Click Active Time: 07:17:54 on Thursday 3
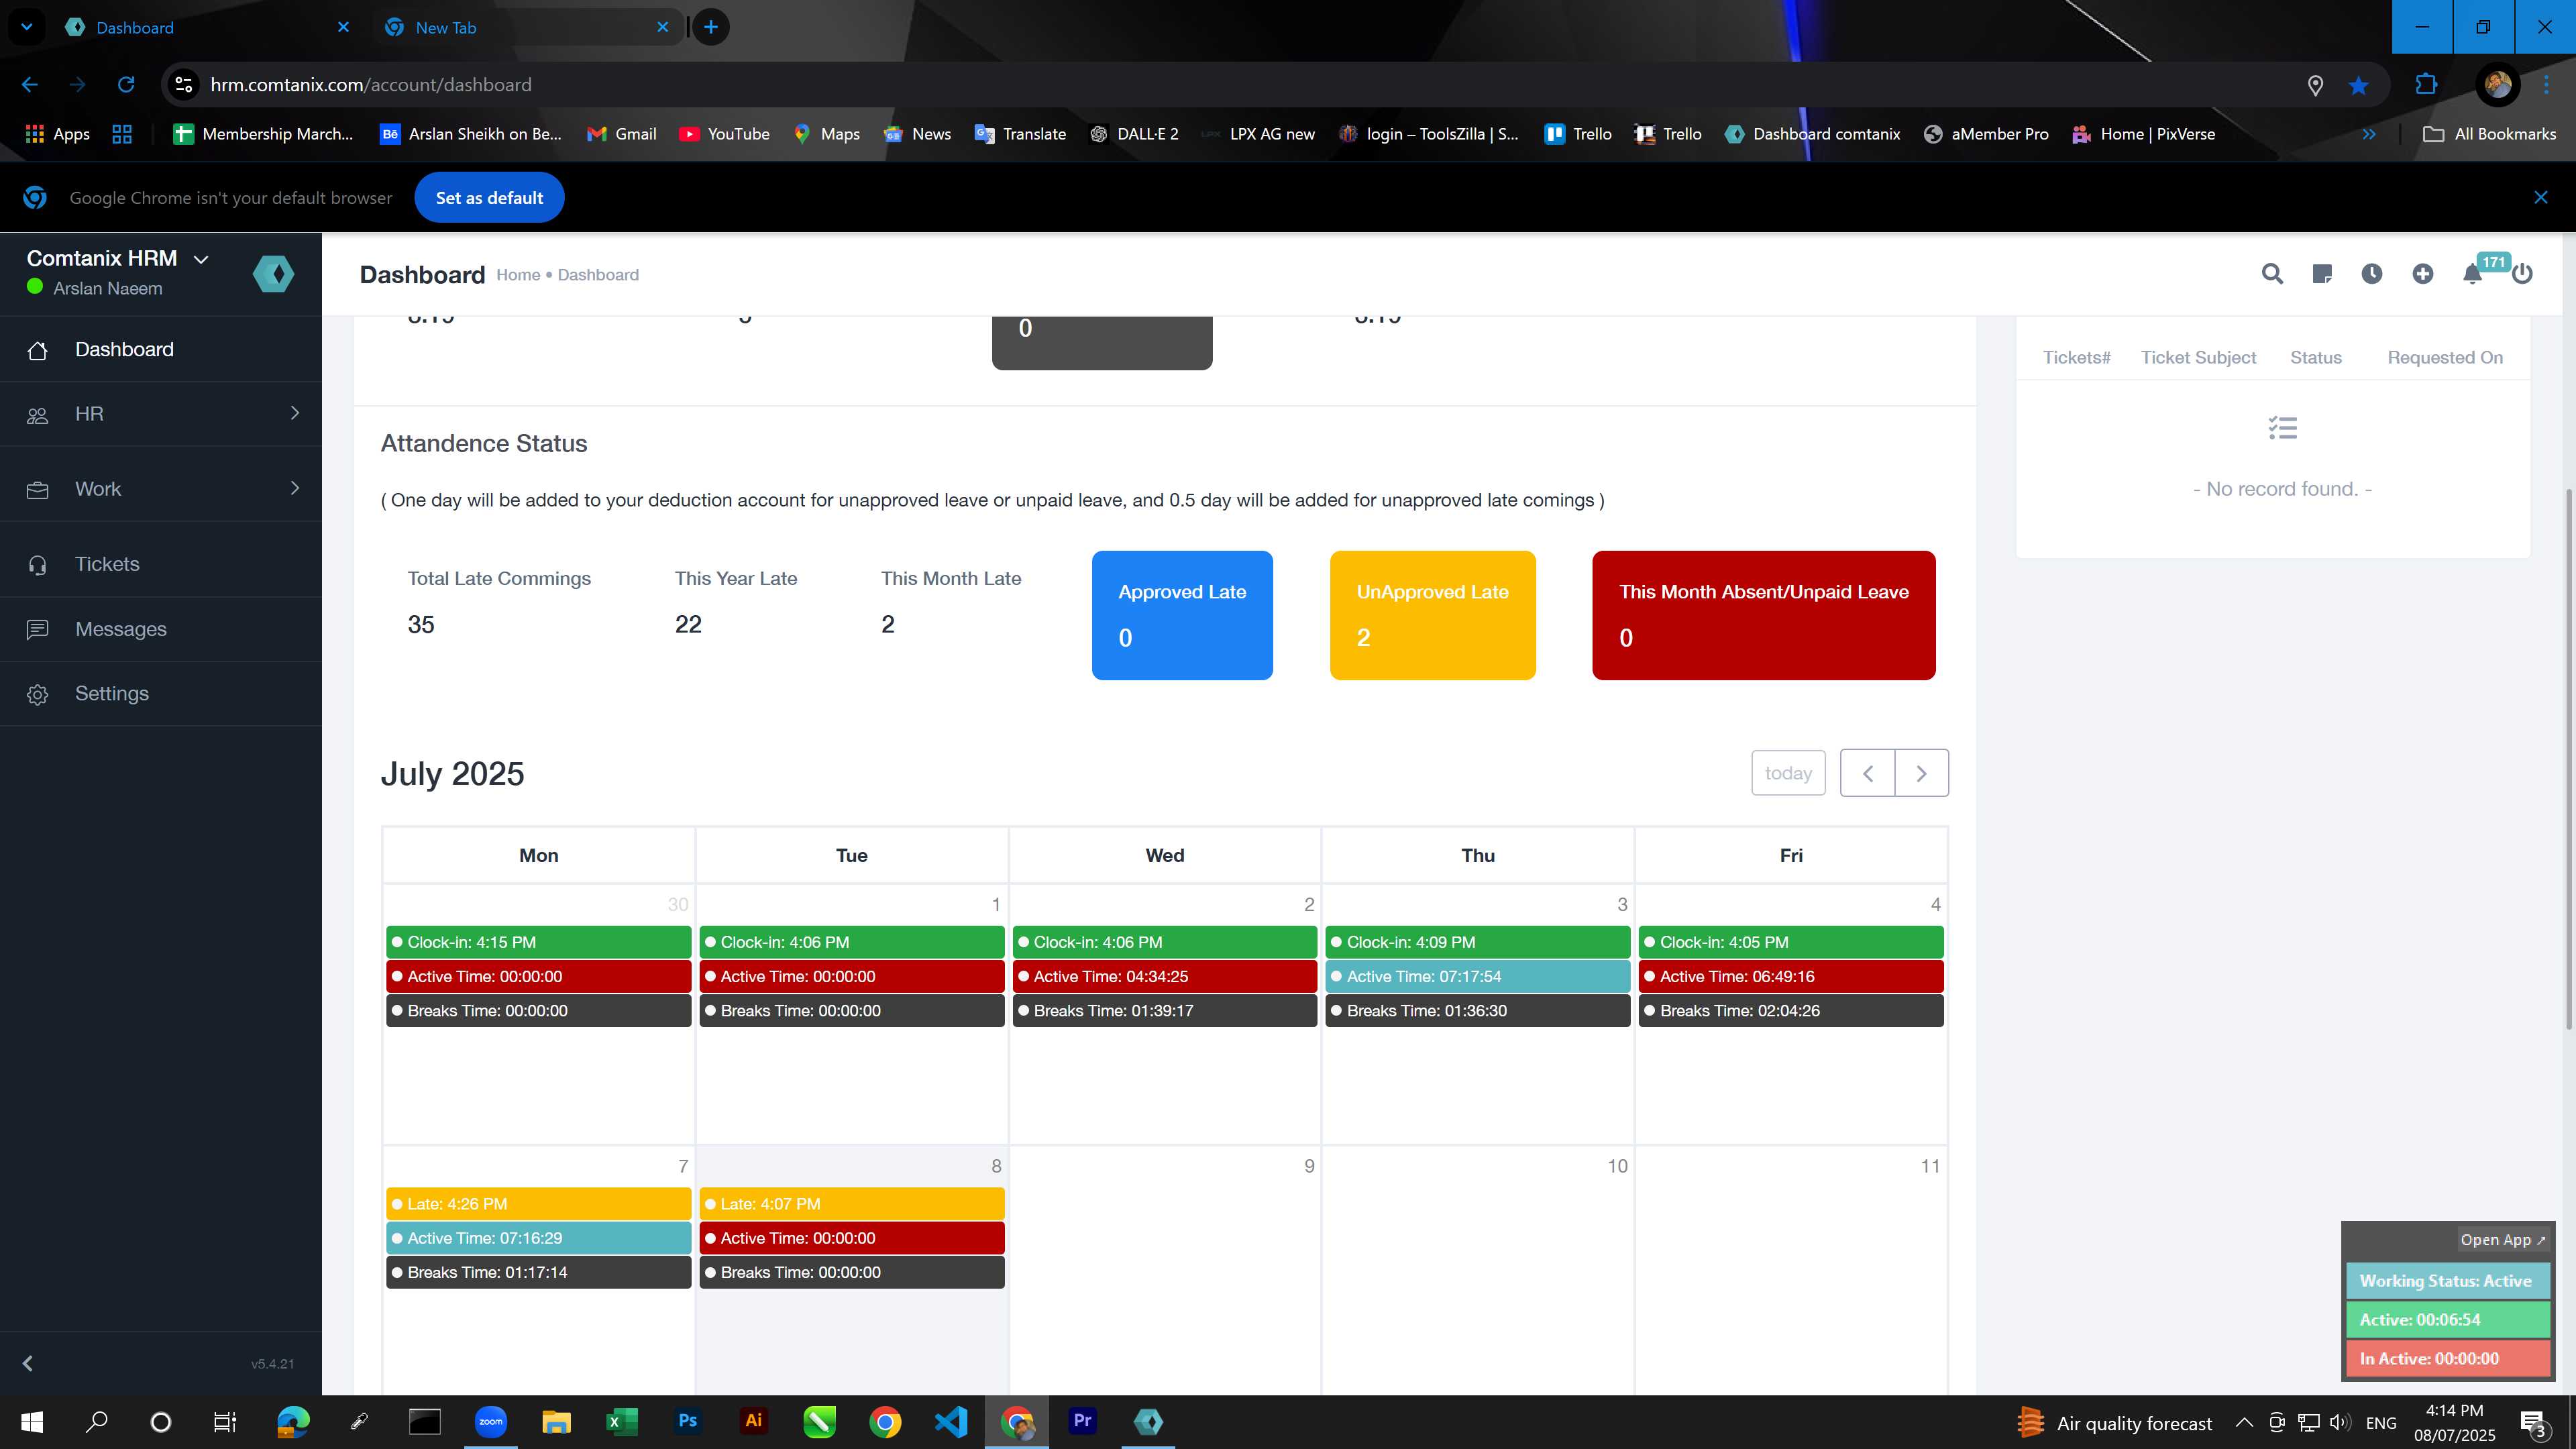 1478,976
